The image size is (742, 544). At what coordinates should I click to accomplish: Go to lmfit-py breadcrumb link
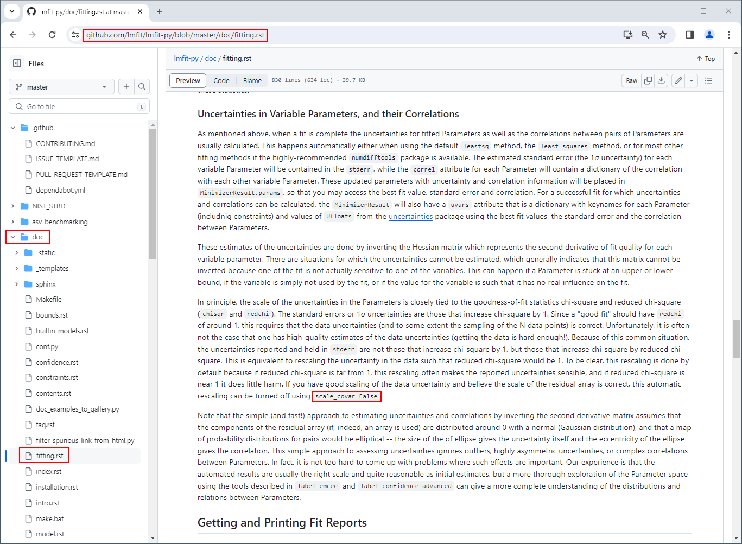coord(186,59)
